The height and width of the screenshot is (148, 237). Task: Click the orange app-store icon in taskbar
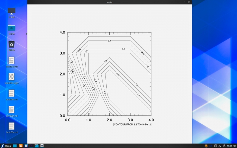pos(21,146)
